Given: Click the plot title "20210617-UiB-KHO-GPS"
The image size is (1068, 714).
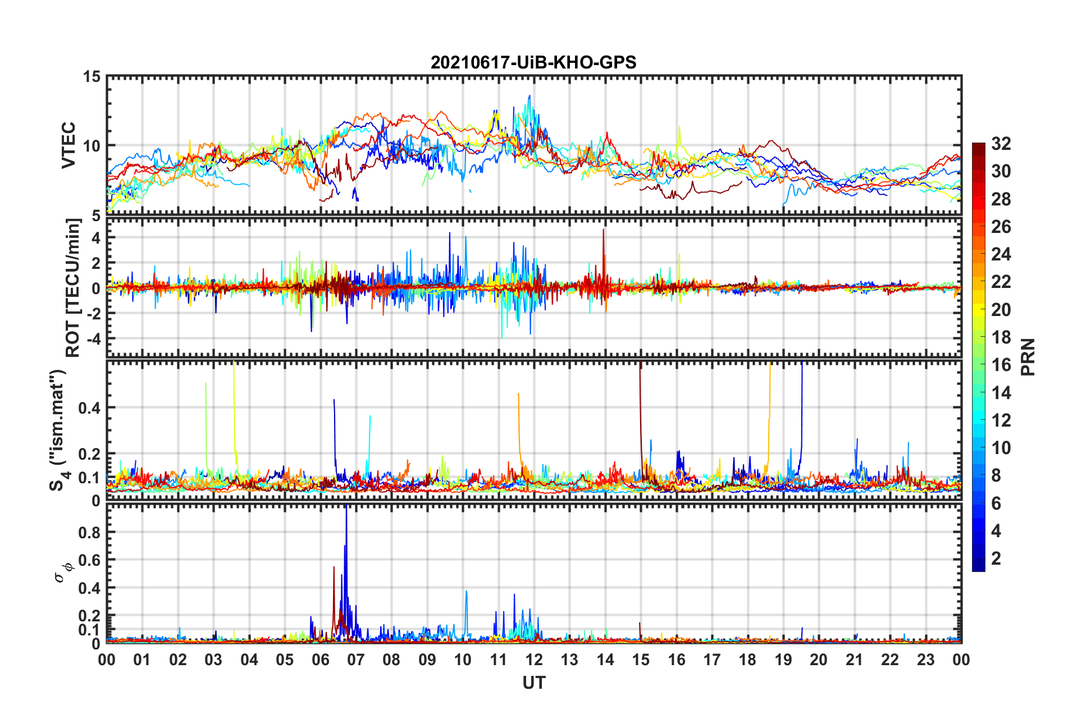Looking at the screenshot, I should point(533,62).
